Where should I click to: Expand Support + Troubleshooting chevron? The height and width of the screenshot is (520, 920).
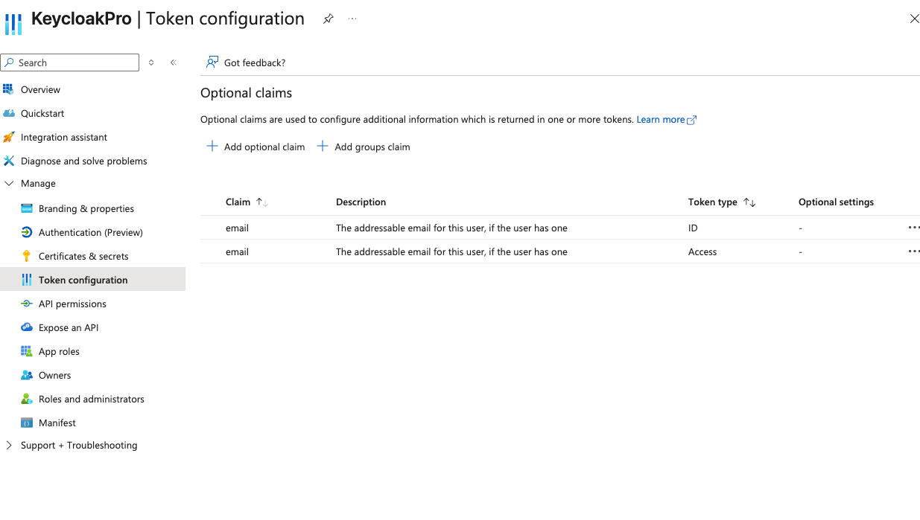click(9, 445)
